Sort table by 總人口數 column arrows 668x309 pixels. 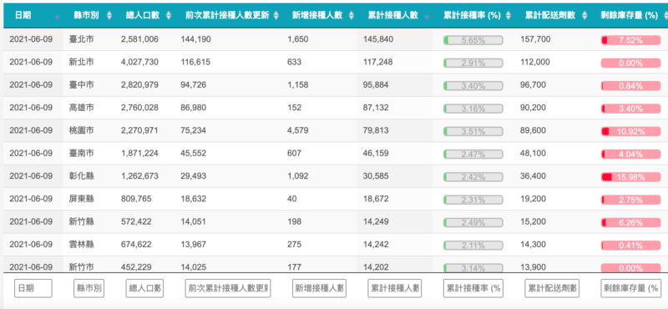pos(169,15)
